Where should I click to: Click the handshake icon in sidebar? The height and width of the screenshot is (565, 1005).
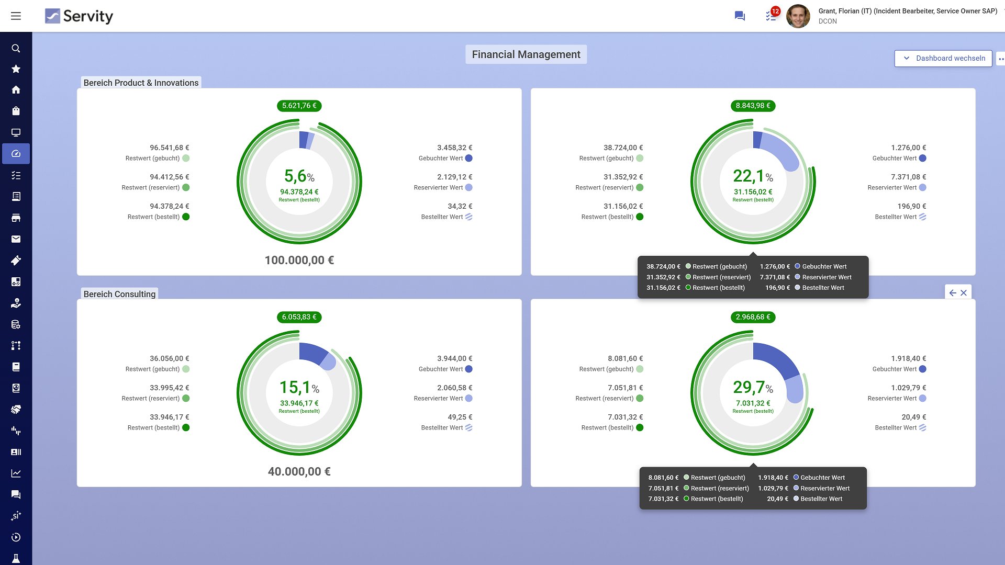(16, 410)
